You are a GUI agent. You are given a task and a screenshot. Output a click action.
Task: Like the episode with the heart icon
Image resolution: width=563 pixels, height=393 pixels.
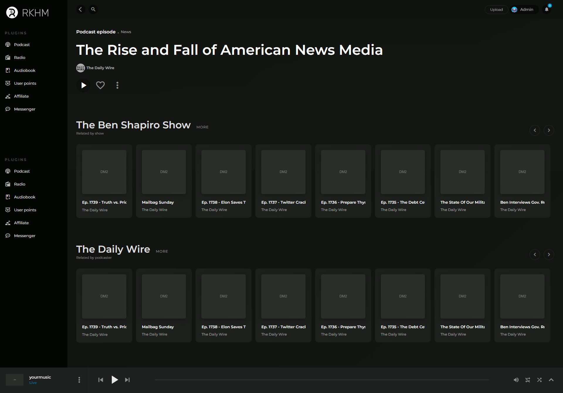[100, 85]
